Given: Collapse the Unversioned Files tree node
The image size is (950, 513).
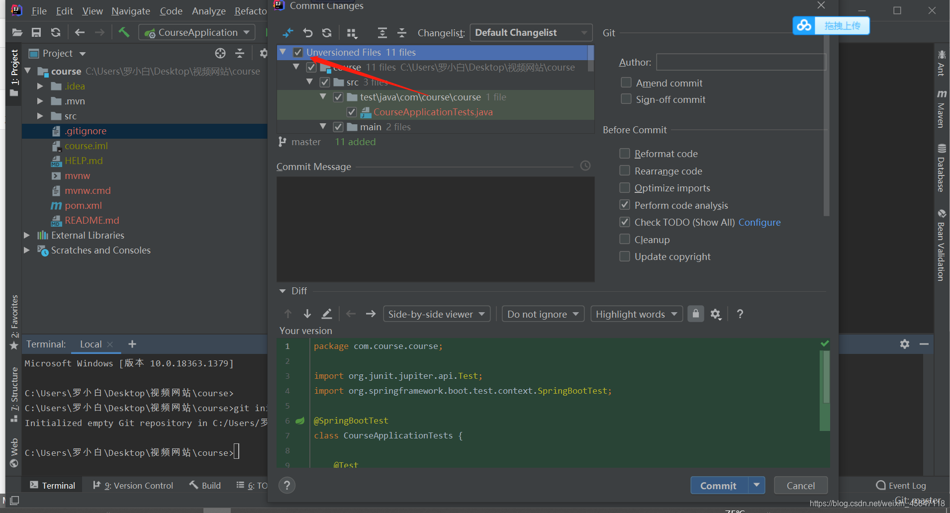Looking at the screenshot, I should (x=283, y=52).
